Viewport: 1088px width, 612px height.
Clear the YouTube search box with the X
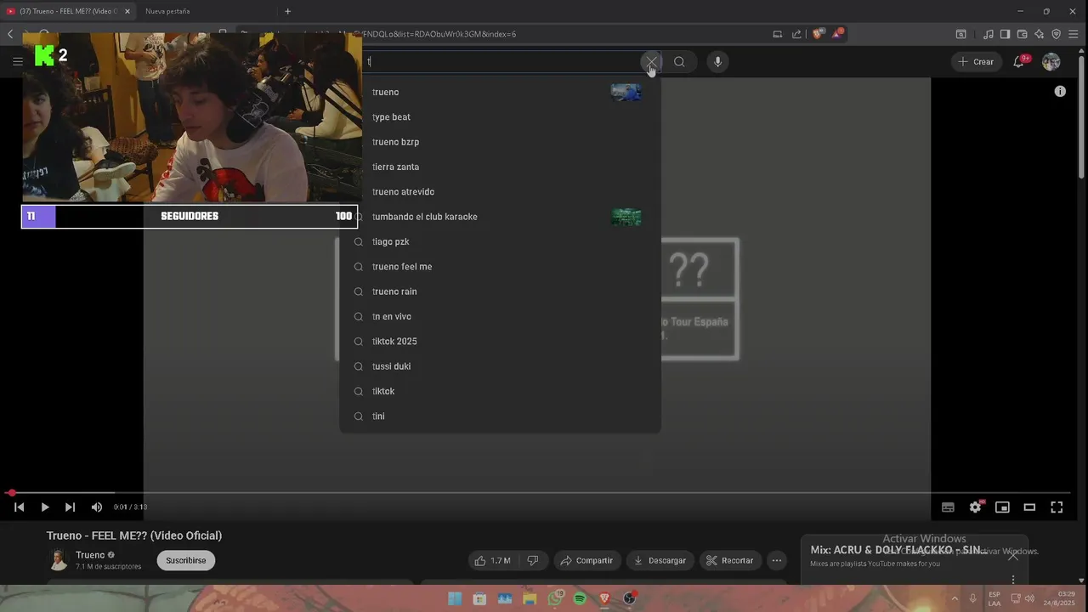coord(650,61)
